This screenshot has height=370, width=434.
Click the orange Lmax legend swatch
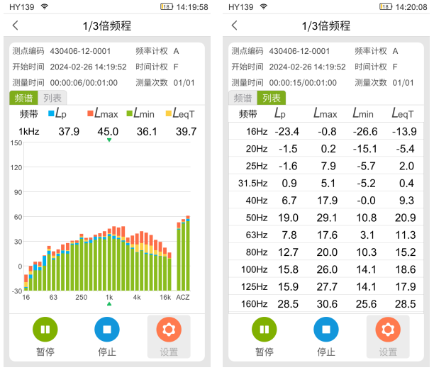pos(90,113)
